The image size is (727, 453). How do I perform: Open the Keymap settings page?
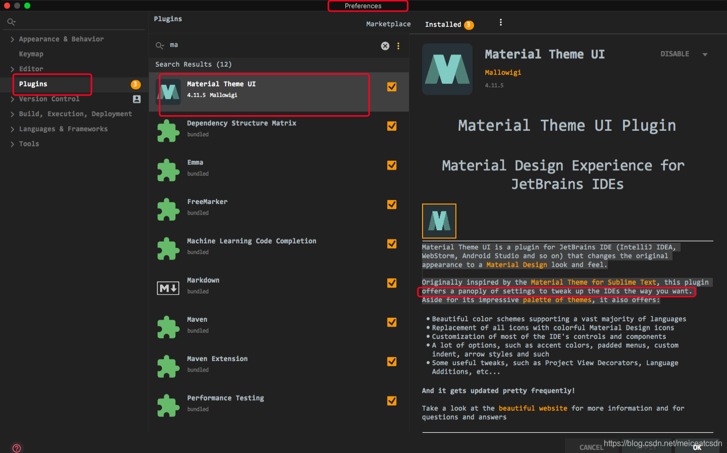tap(31, 54)
